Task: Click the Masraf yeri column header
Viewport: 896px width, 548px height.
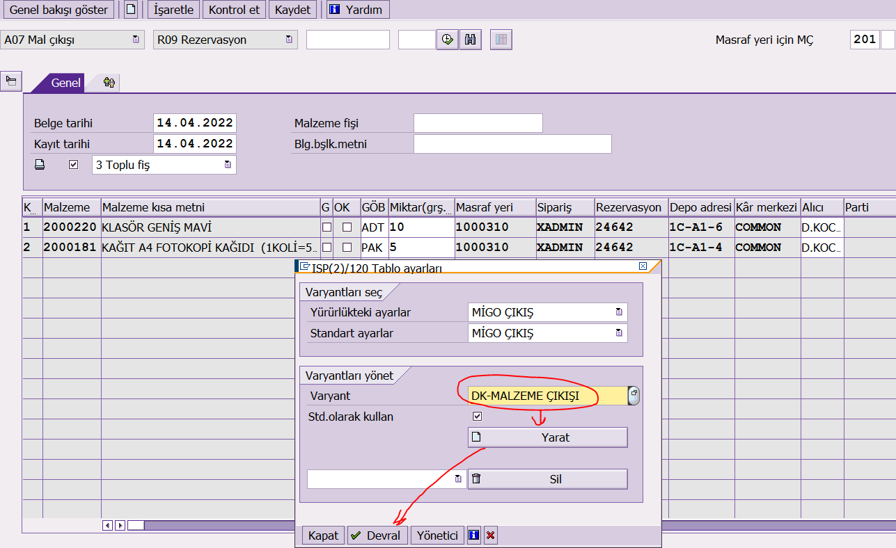Action: (495, 207)
